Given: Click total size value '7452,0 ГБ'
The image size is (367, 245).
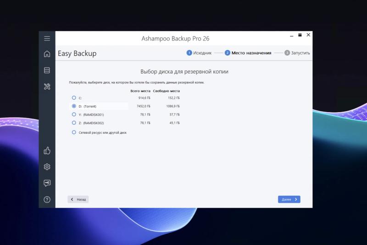Looking at the screenshot, I should click(144, 106).
